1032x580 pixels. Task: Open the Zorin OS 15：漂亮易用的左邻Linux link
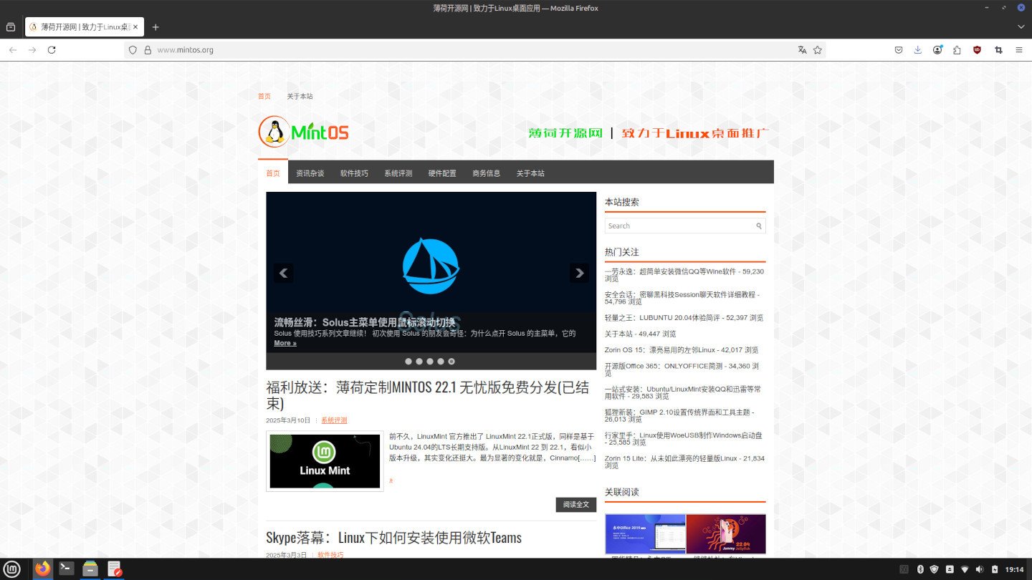click(681, 350)
